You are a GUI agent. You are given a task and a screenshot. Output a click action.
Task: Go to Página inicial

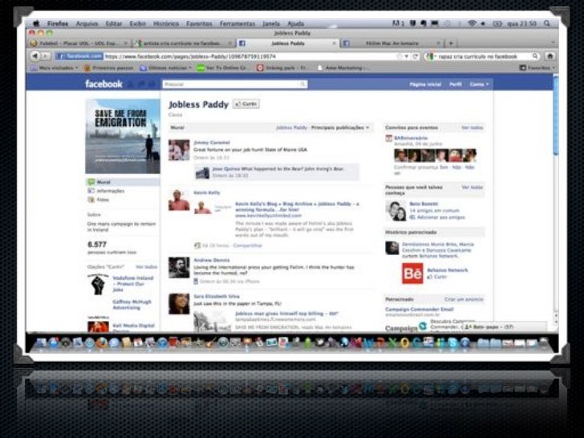pyautogui.click(x=425, y=84)
